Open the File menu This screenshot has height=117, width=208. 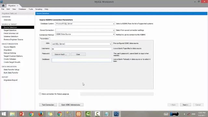pyautogui.click(x=3, y=9)
